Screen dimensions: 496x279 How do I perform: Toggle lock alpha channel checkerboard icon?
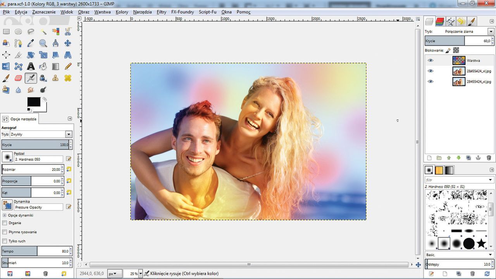456,50
